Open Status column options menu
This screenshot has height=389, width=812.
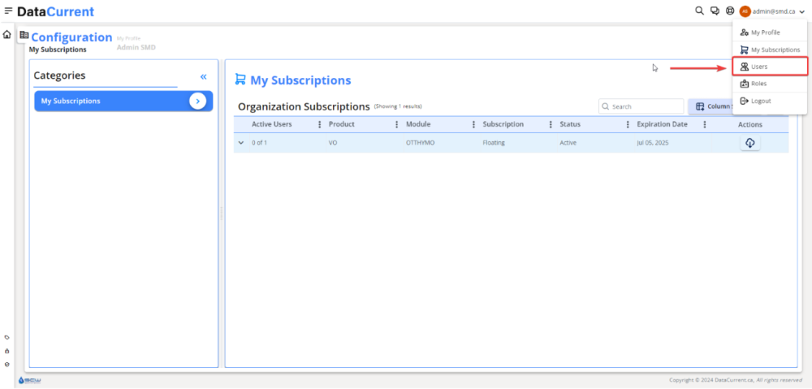click(x=628, y=124)
